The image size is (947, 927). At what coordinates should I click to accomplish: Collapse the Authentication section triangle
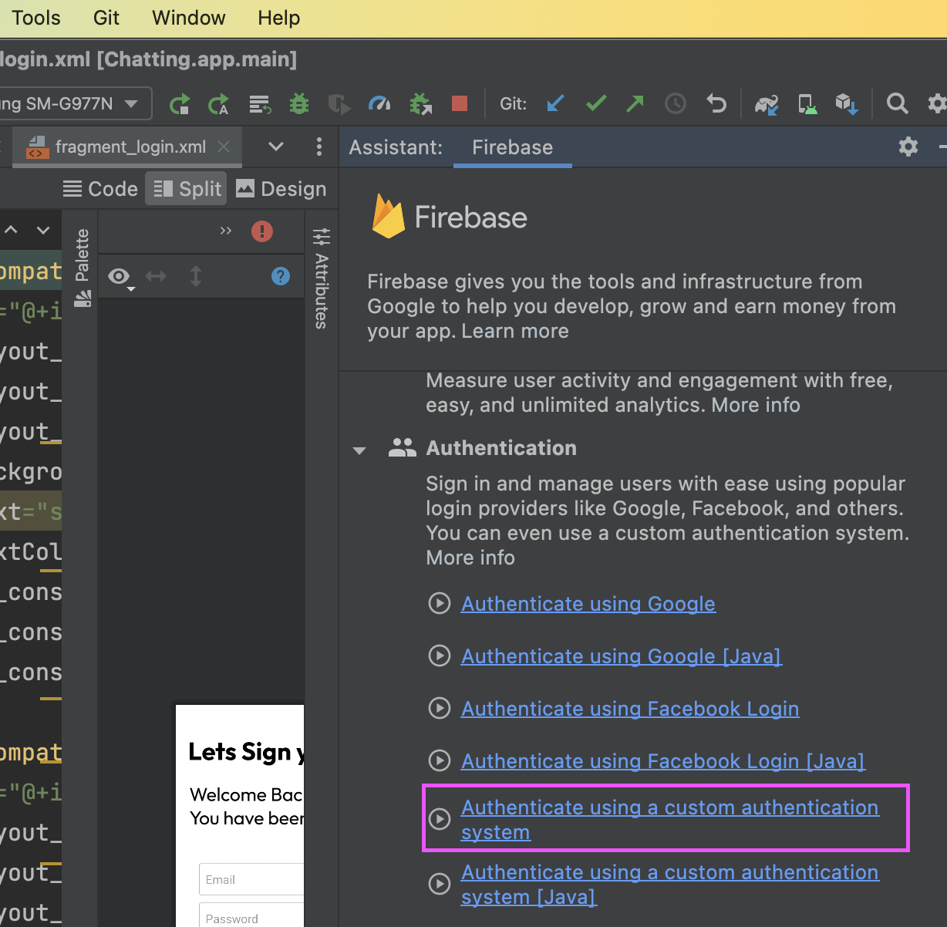pyautogui.click(x=359, y=450)
